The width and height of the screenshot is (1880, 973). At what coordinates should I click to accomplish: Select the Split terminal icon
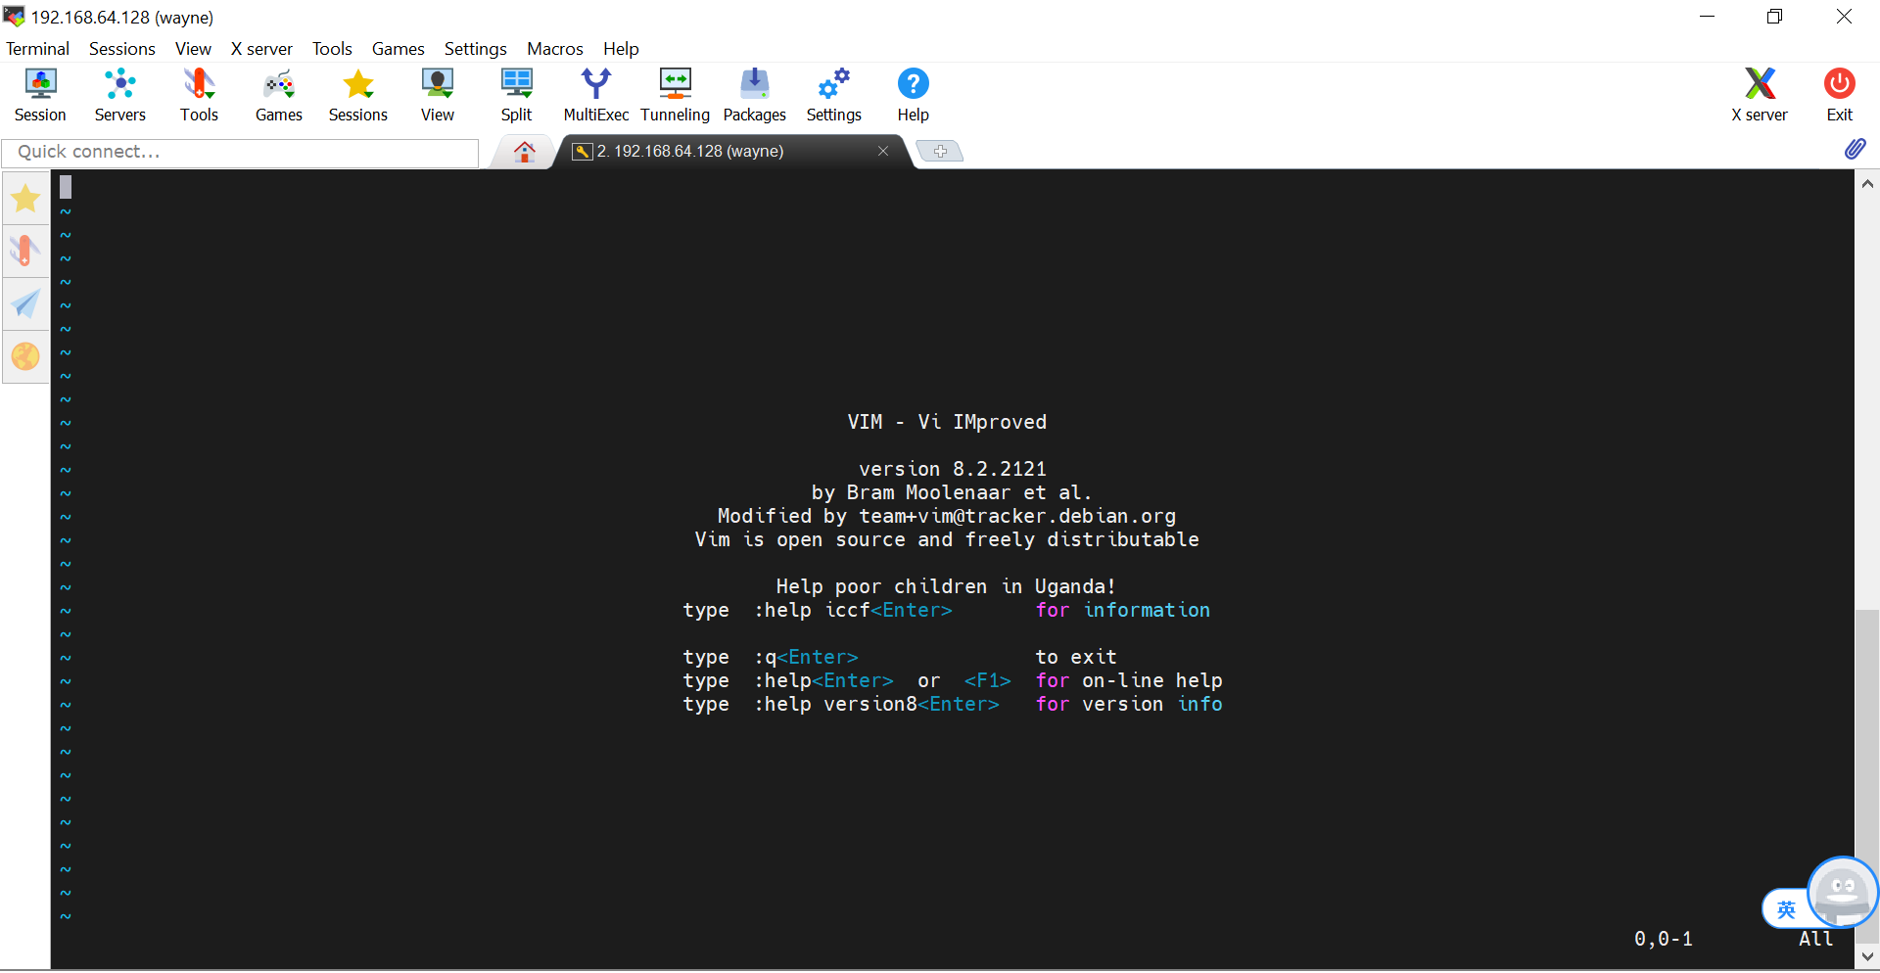point(516,95)
